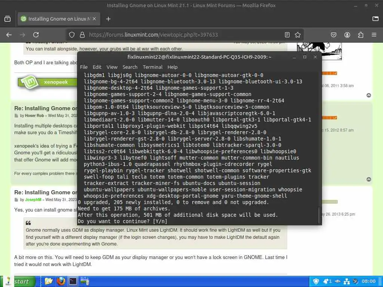The height and width of the screenshot is (287, 383).
Task: Open a new Firefox tab
Action: coord(108,19)
